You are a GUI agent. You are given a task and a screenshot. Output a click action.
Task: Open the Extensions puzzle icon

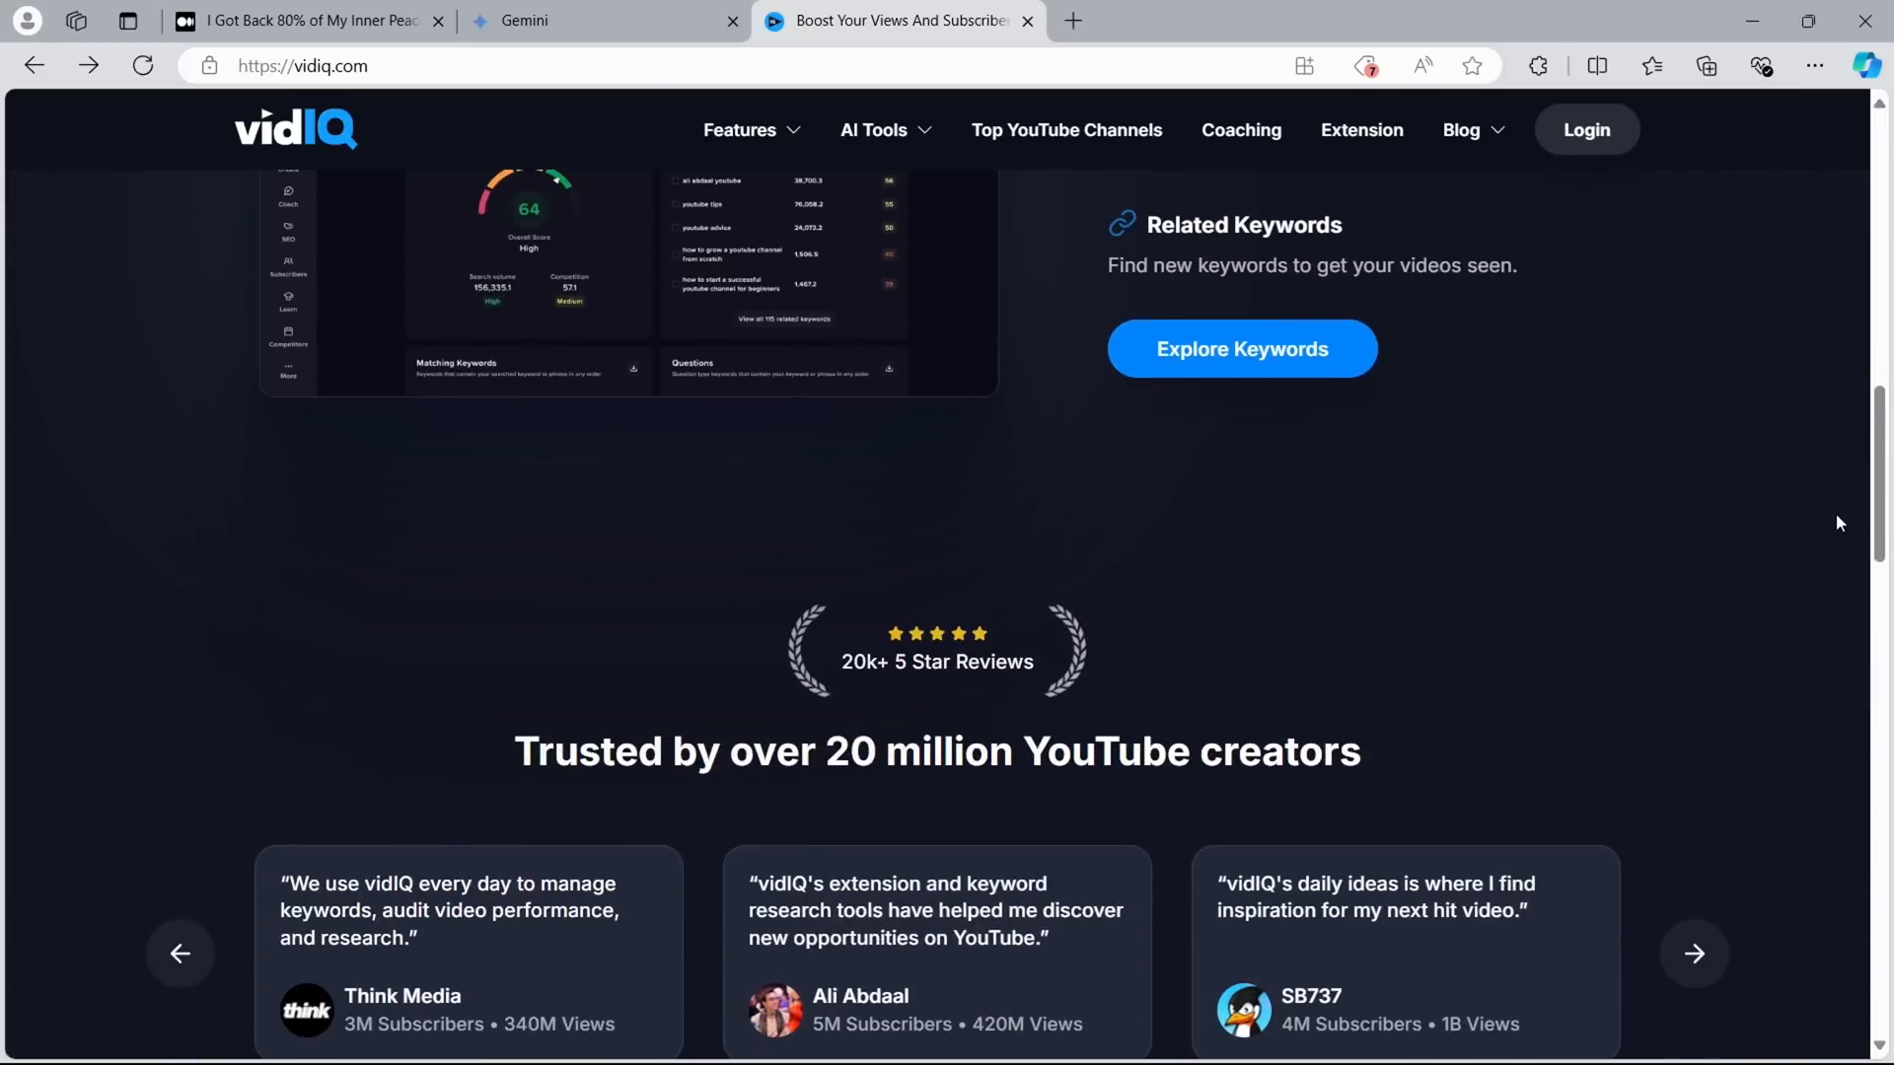[x=1538, y=66]
